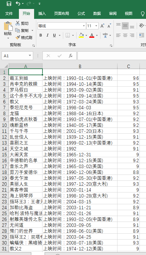
Task: Select row 14 header
Action: click(x=4, y=149)
